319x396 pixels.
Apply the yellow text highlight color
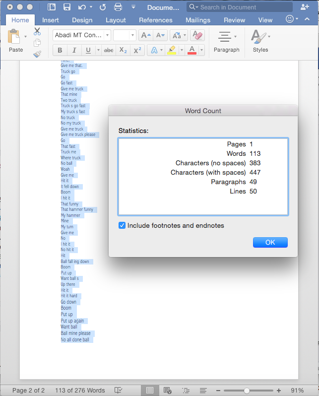pos(172,50)
